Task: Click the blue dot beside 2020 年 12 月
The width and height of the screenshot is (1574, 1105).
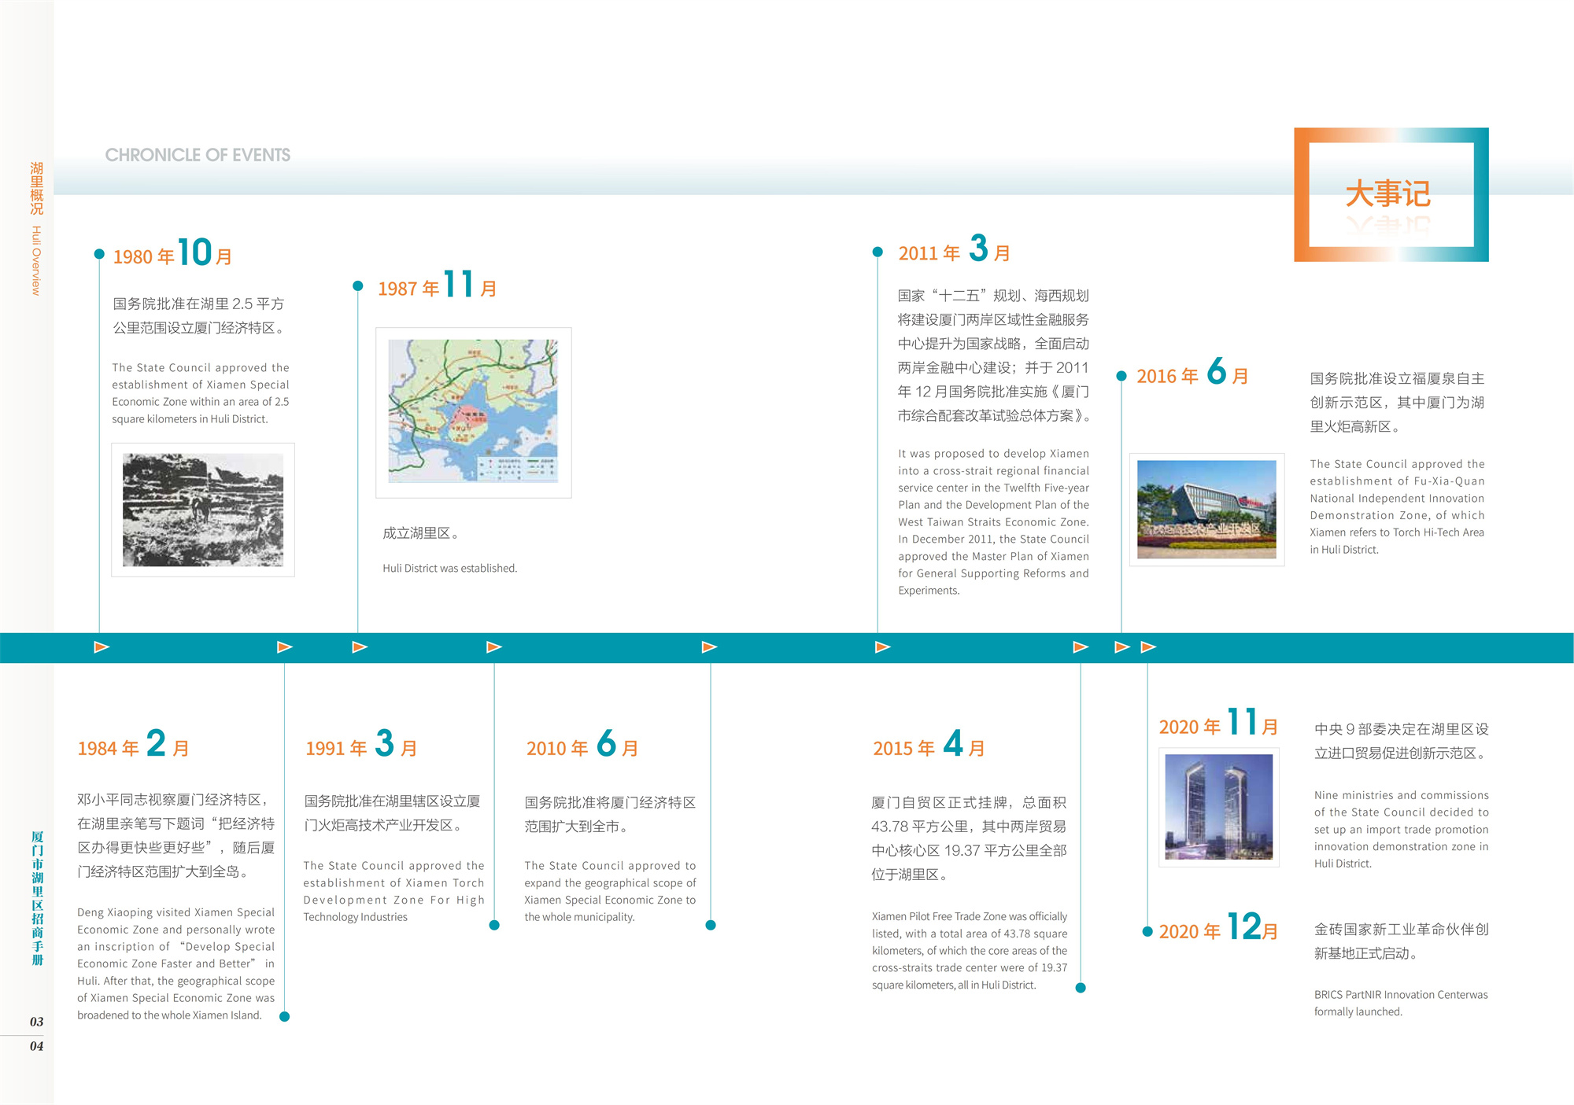Action: tap(1147, 931)
